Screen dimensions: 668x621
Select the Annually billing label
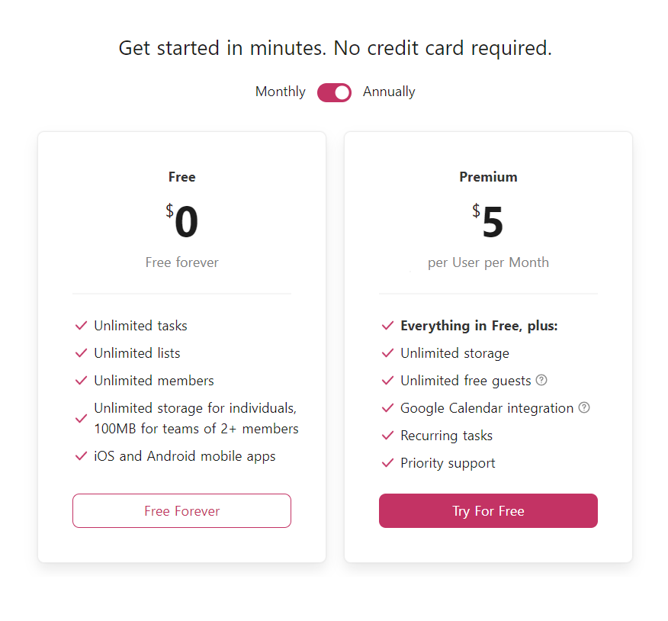[x=389, y=92]
